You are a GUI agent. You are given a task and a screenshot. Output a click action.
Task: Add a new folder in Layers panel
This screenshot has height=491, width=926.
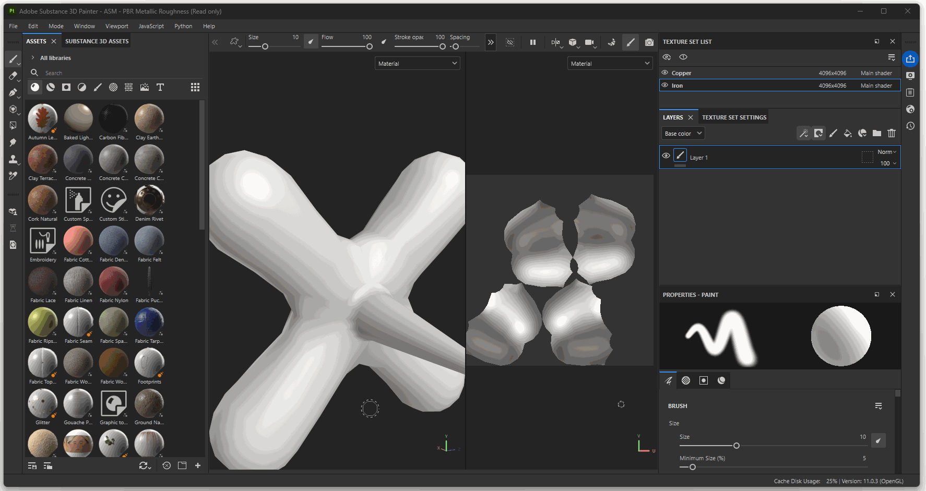(x=877, y=134)
